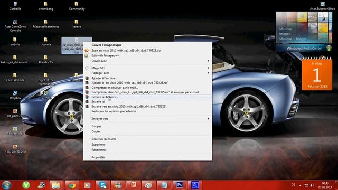Choose Extraire vers en_visio_2010 folder

click(147, 107)
